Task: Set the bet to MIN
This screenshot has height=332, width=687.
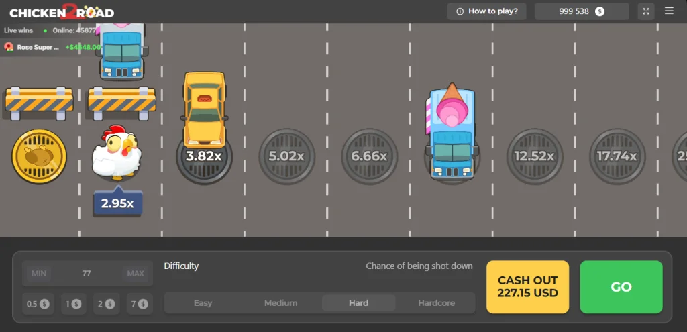Action: (x=39, y=274)
